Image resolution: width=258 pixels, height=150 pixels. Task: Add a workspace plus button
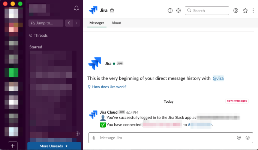tap(13, 146)
